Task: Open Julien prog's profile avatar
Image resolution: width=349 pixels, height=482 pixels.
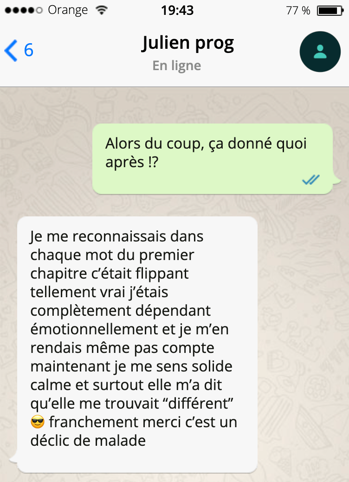Action: click(320, 52)
